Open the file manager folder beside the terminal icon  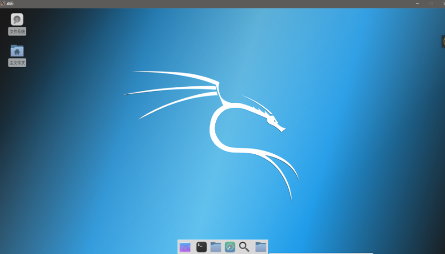click(216, 247)
